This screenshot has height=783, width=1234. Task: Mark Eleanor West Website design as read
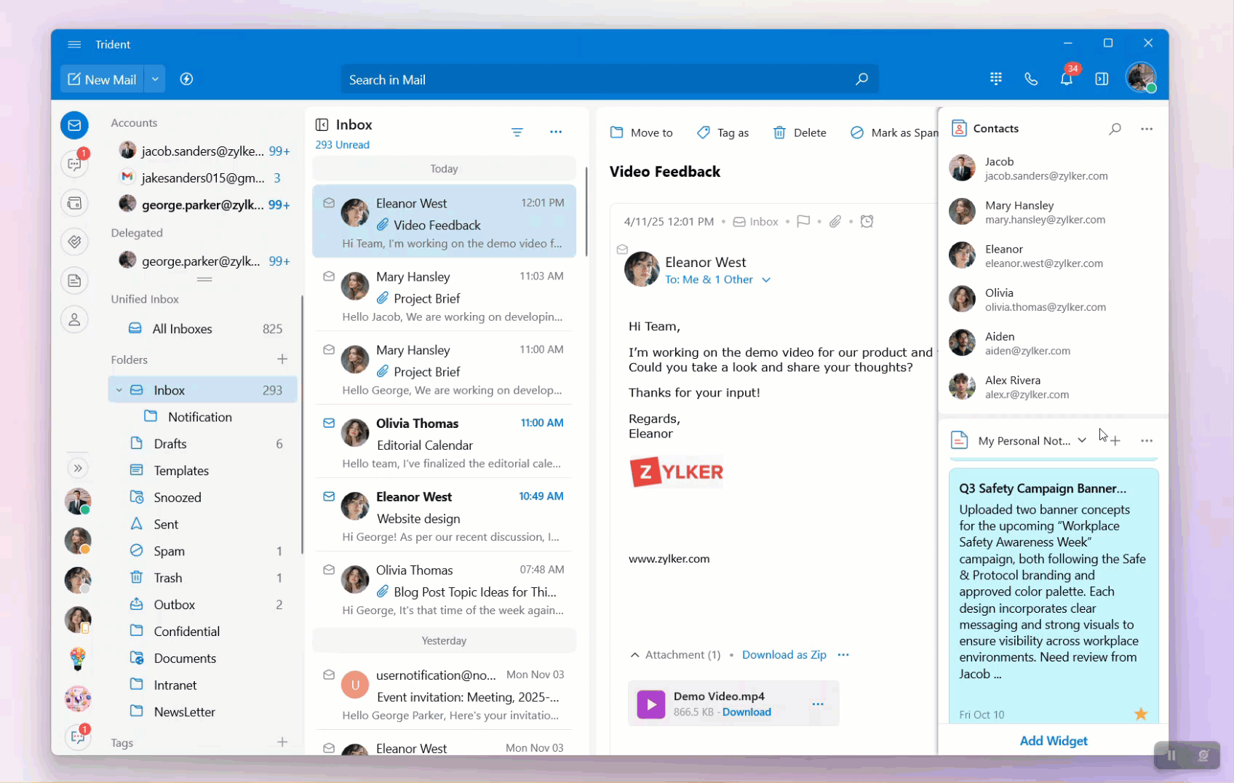coord(329,496)
